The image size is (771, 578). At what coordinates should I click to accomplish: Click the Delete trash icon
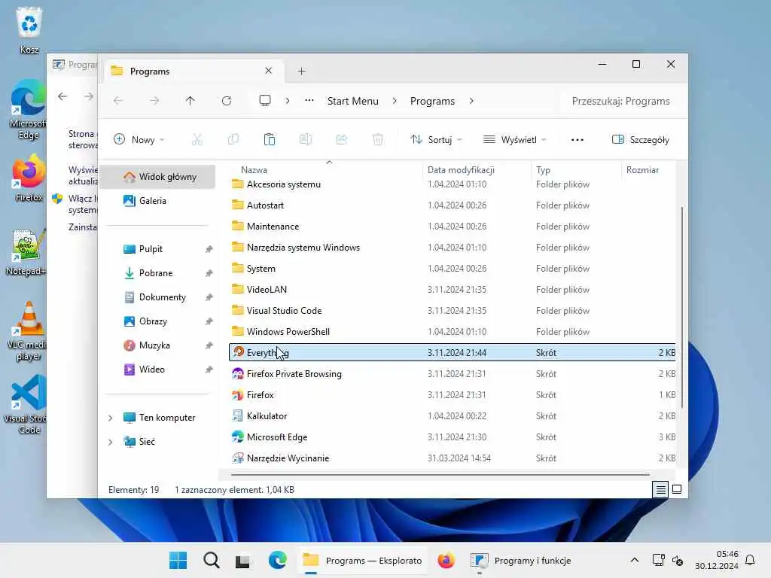pos(378,139)
